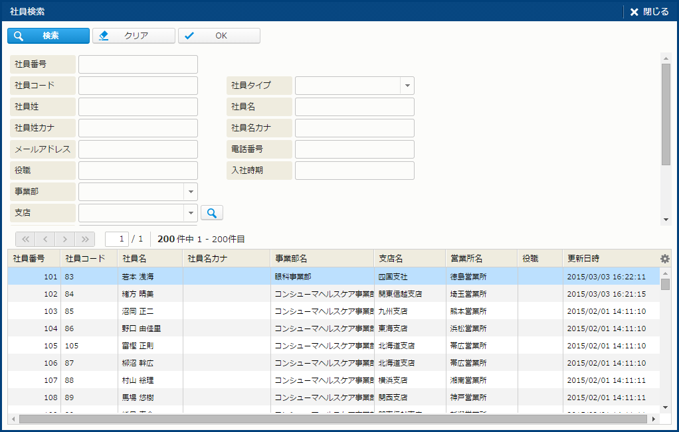Open the 支店 dropdown list
This screenshot has height=432, width=679.
(190, 213)
